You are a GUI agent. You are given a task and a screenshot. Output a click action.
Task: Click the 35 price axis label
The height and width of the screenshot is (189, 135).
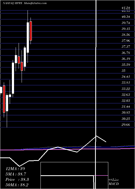pos(124,71)
